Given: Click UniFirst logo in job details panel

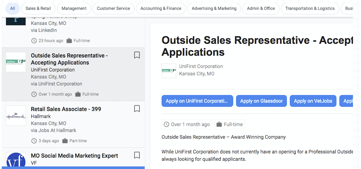Looking at the screenshot, I should tap(169, 71).
